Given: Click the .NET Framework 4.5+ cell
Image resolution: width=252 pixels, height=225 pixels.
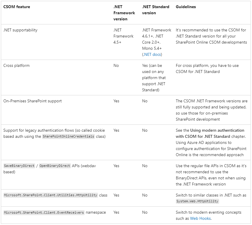Looking at the screenshot, I should [x=124, y=36].
